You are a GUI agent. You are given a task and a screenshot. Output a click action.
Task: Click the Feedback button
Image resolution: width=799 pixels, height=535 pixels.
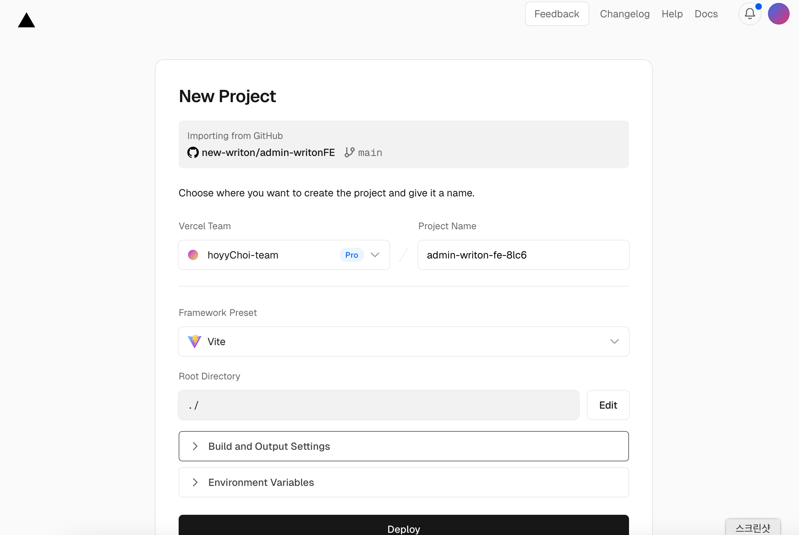[x=557, y=14]
